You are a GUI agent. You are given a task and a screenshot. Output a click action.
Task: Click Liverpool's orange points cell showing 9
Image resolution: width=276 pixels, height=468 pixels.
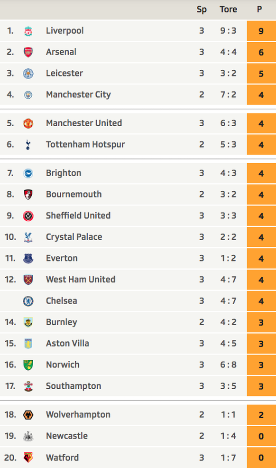261,31
